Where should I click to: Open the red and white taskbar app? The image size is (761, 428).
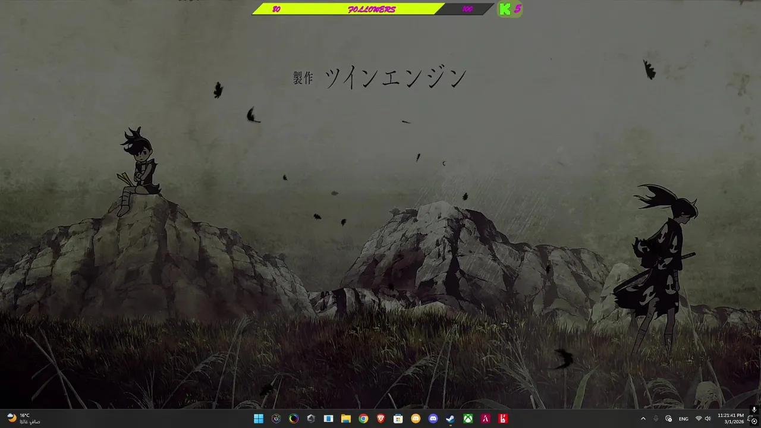click(503, 418)
